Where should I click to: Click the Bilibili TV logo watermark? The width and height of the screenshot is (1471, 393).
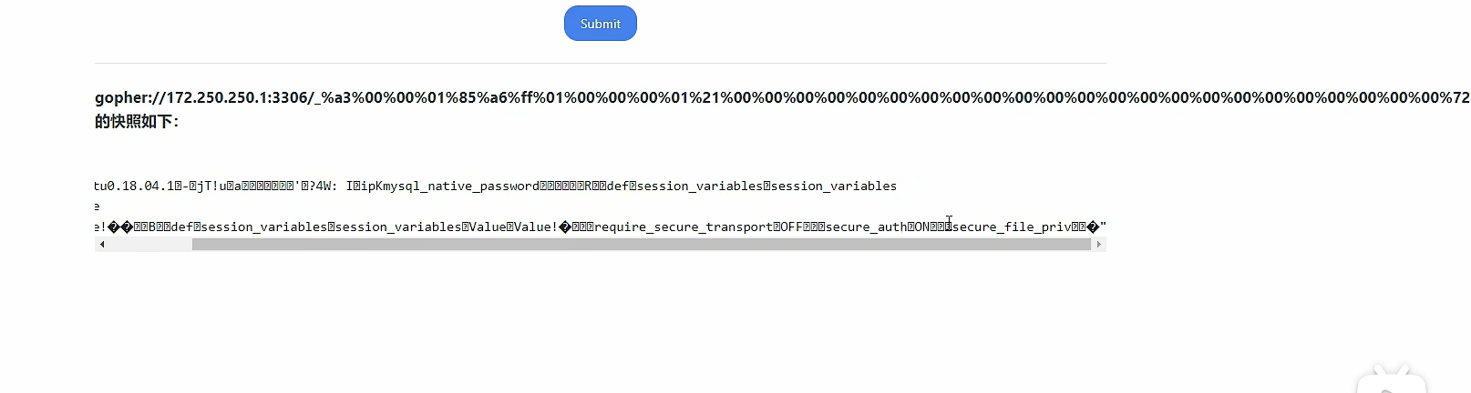[1391, 380]
